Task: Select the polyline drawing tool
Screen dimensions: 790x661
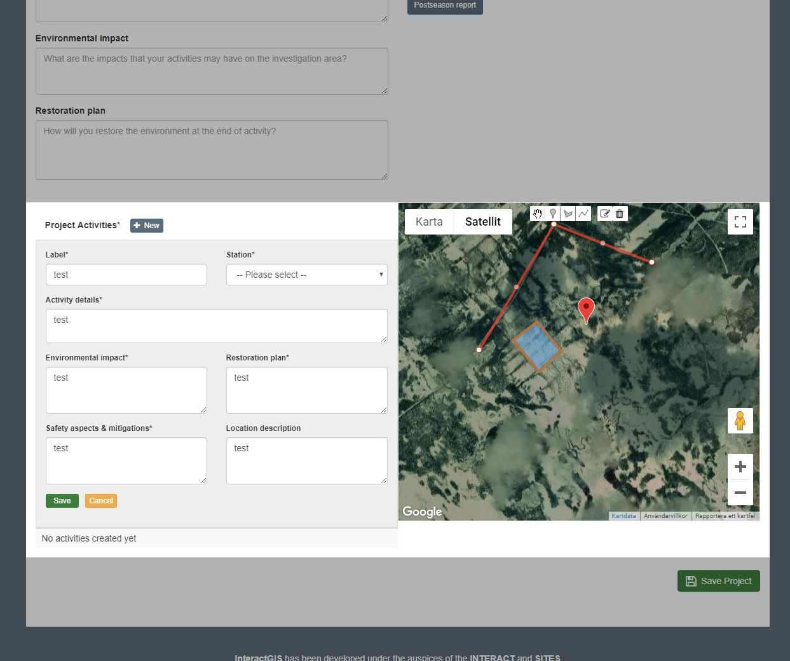Action: pos(583,214)
